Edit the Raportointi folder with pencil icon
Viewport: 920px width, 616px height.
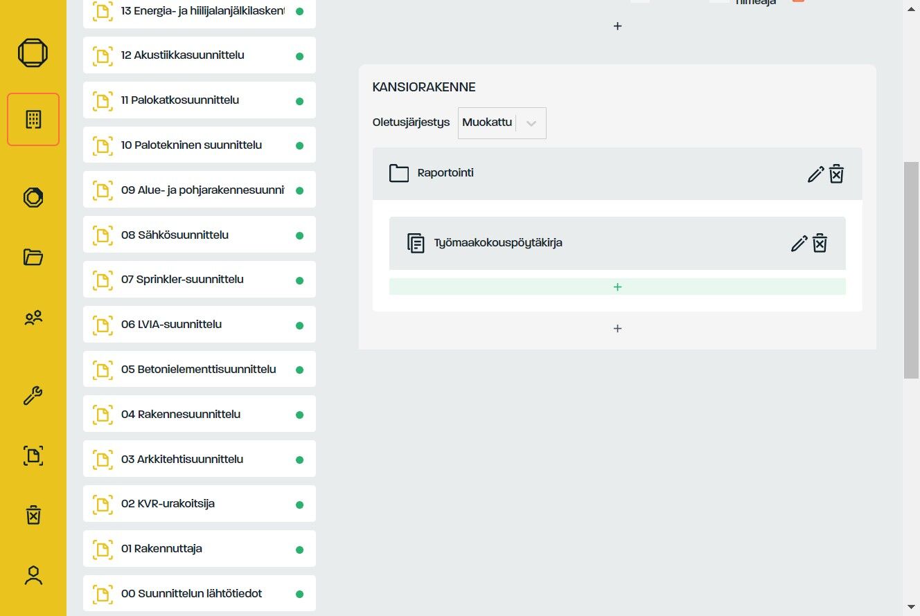816,174
